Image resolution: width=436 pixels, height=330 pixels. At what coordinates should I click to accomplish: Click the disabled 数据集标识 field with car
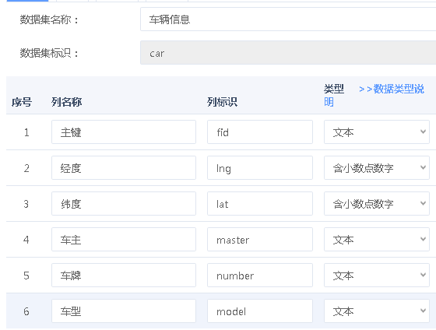pos(288,53)
